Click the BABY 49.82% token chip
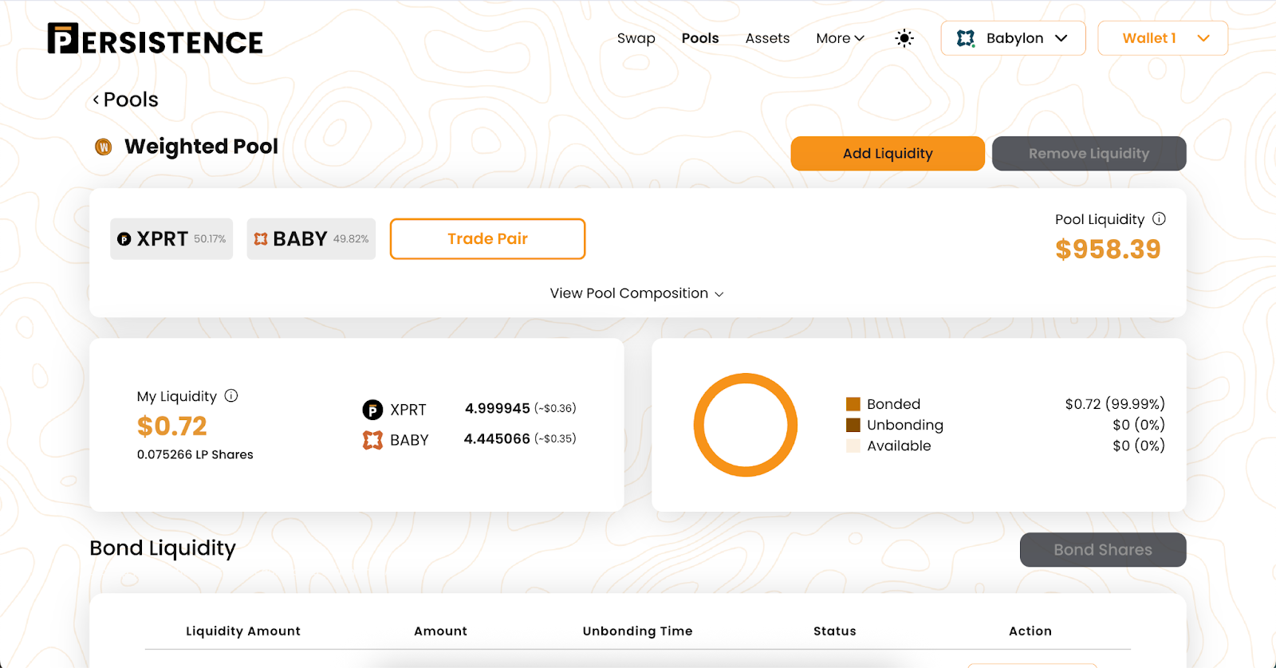The width and height of the screenshot is (1276, 668). coord(311,239)
